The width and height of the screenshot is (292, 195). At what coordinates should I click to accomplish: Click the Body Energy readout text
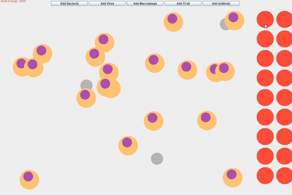(13, 1)
